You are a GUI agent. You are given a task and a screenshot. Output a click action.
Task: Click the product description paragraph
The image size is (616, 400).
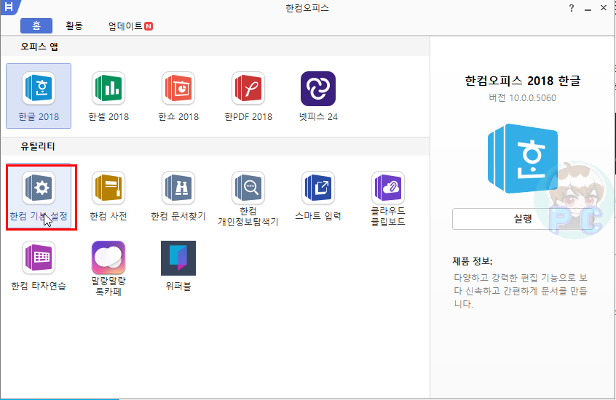[x=521, y=291]
